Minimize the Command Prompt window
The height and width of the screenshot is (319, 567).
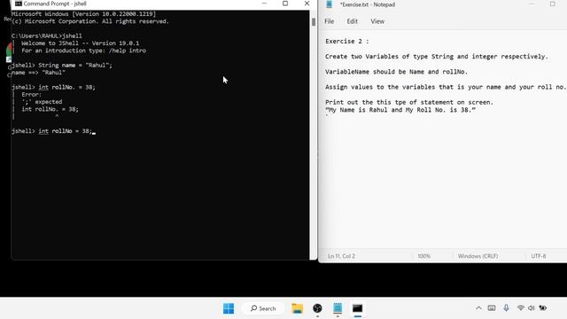[264, 4]
